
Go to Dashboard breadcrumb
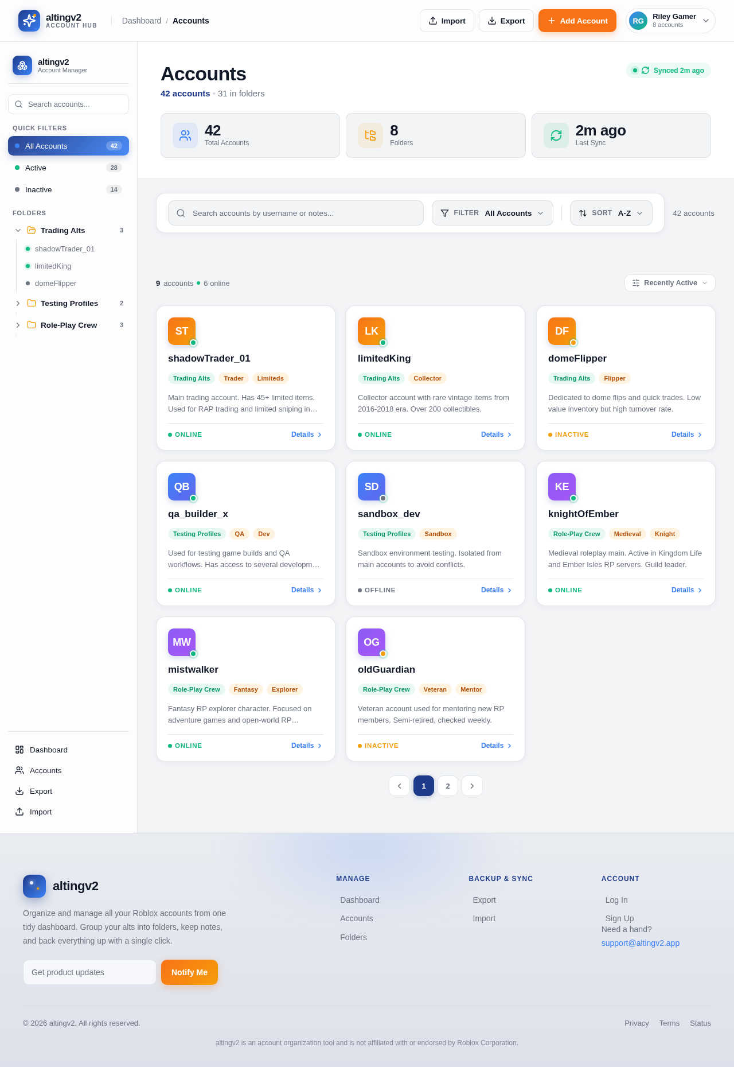pyautogui.click(x=142, y=21)
